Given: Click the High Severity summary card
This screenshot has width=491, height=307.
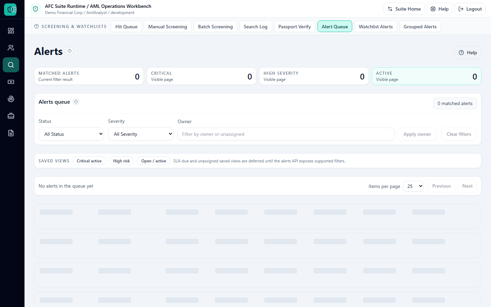Looking at the screenshot, I should pos(314,76).
